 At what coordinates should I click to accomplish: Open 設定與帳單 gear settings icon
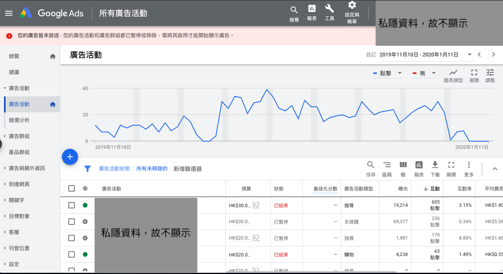[x=352, y=5]
